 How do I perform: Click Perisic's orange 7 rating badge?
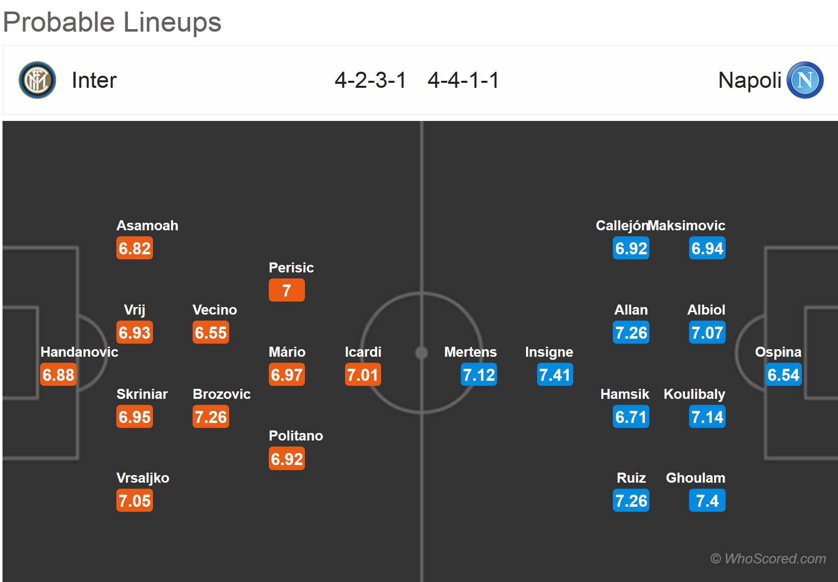(287, 290)
